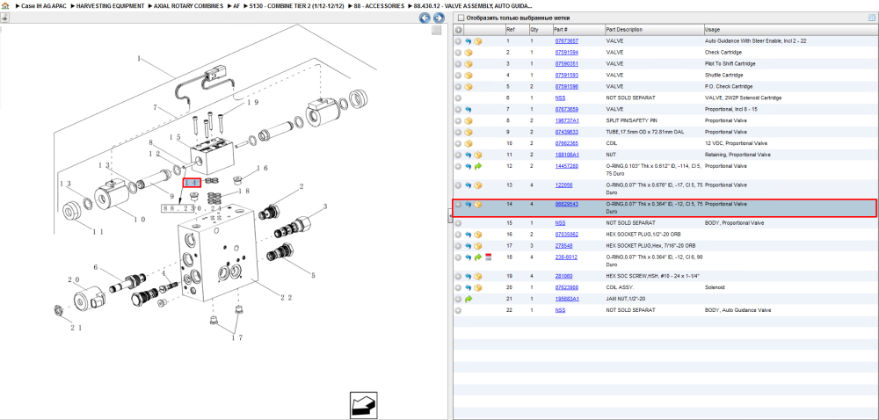The width and height of the screenshot is (879, 420).
Task: Open part number 14457280 link
Action: (x=566, y=166)
